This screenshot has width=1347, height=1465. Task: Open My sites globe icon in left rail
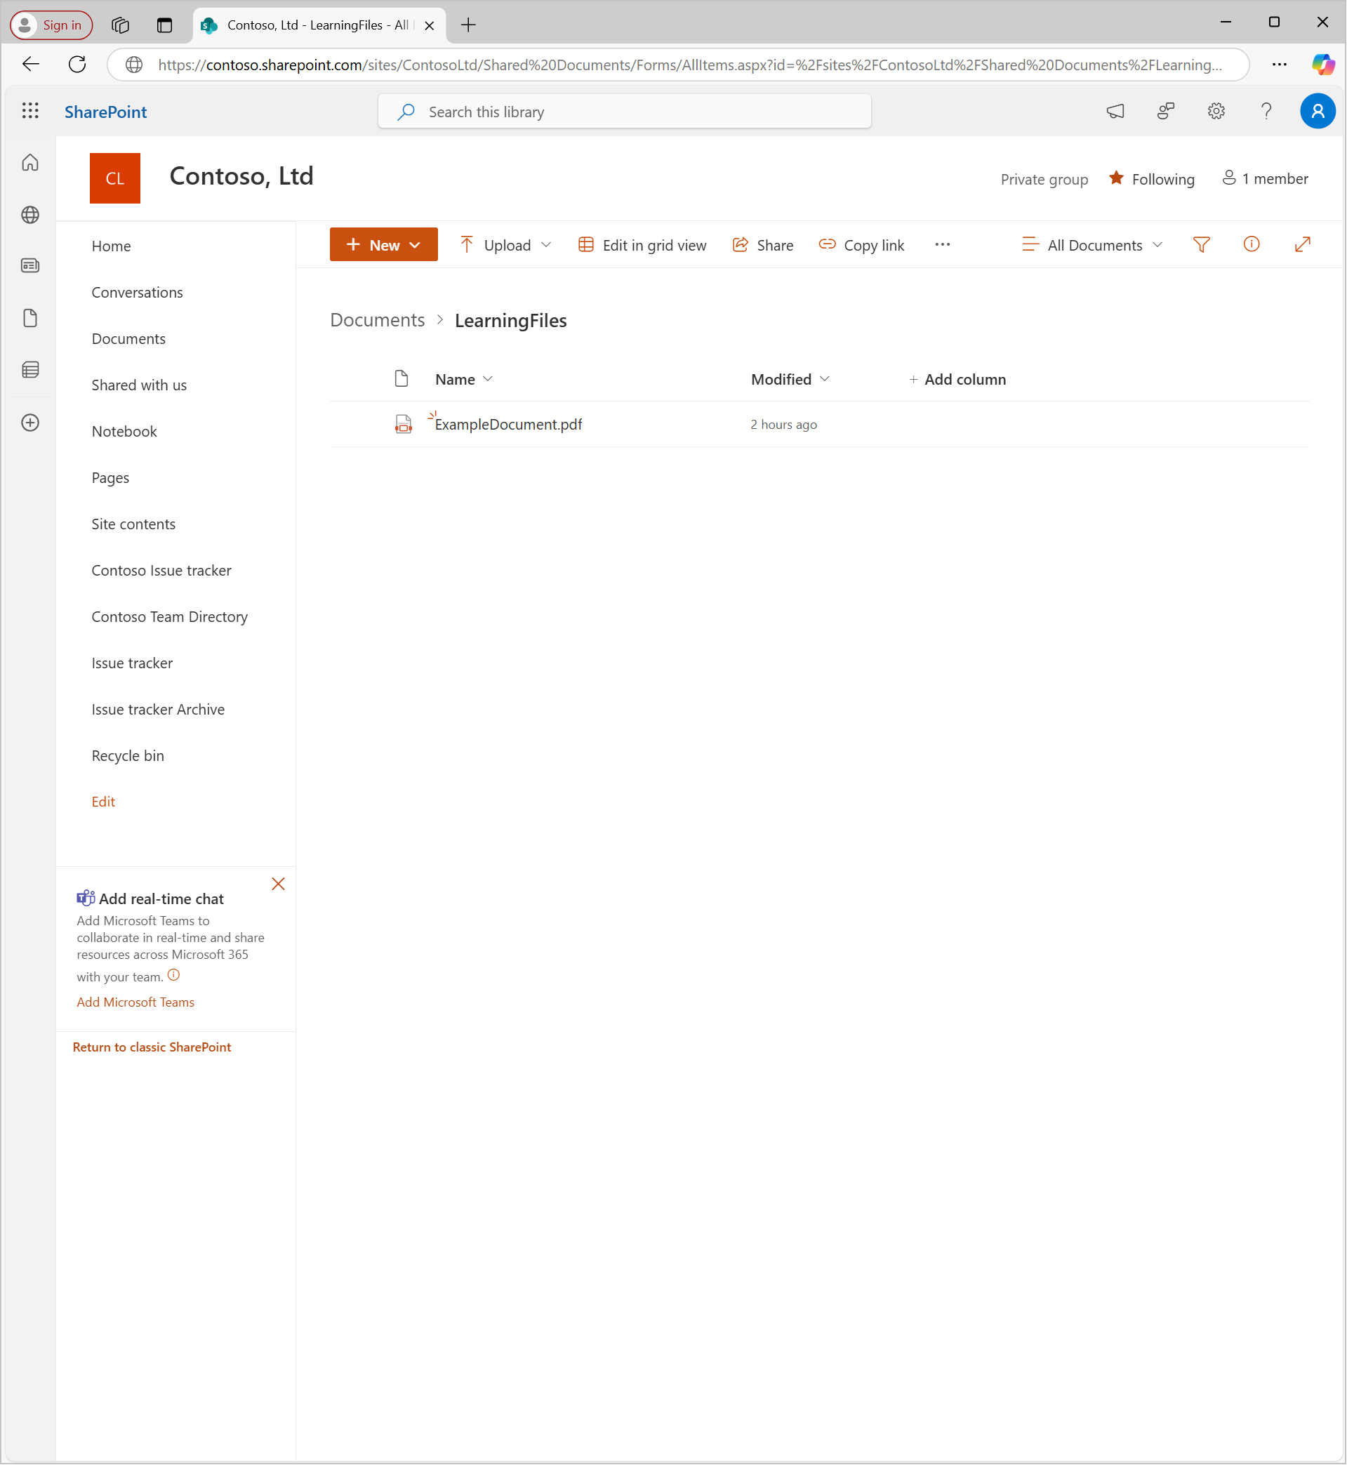[30, 214]
